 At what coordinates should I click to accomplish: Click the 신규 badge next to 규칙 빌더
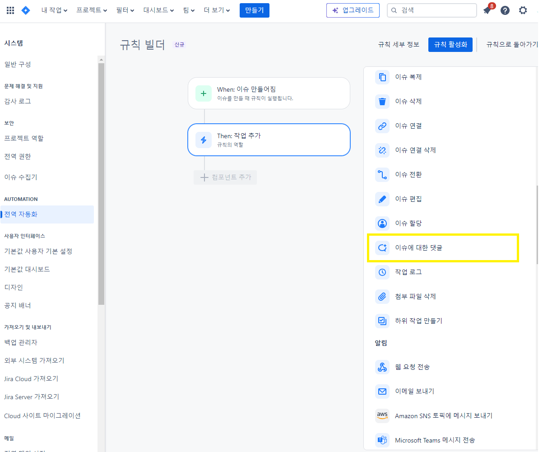point(180,45)
